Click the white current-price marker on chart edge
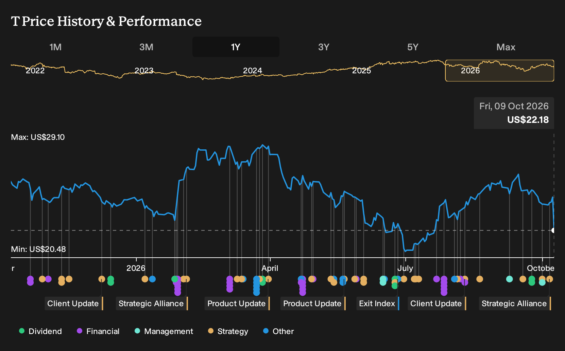565x351 pixels. [553, 230]
